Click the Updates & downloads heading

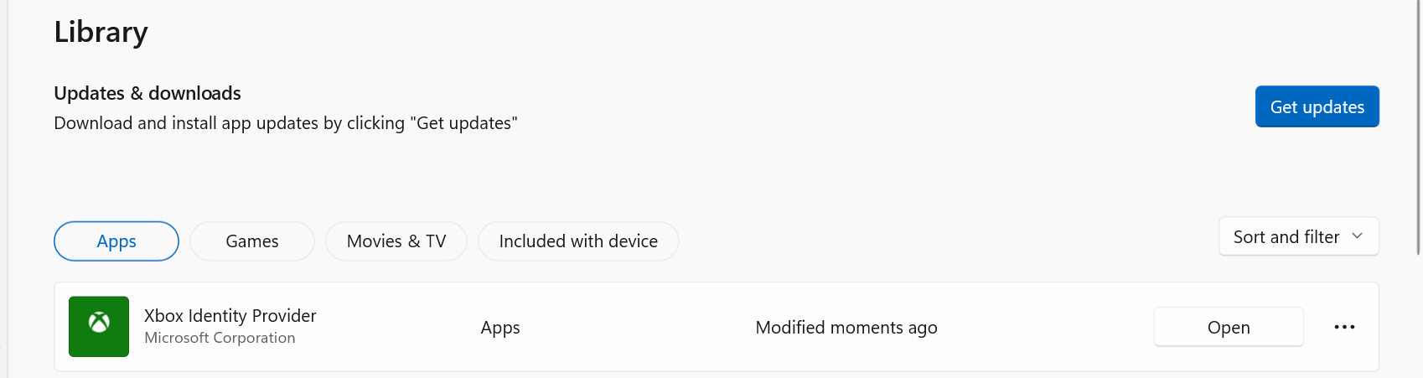click(x=147, y=93)
